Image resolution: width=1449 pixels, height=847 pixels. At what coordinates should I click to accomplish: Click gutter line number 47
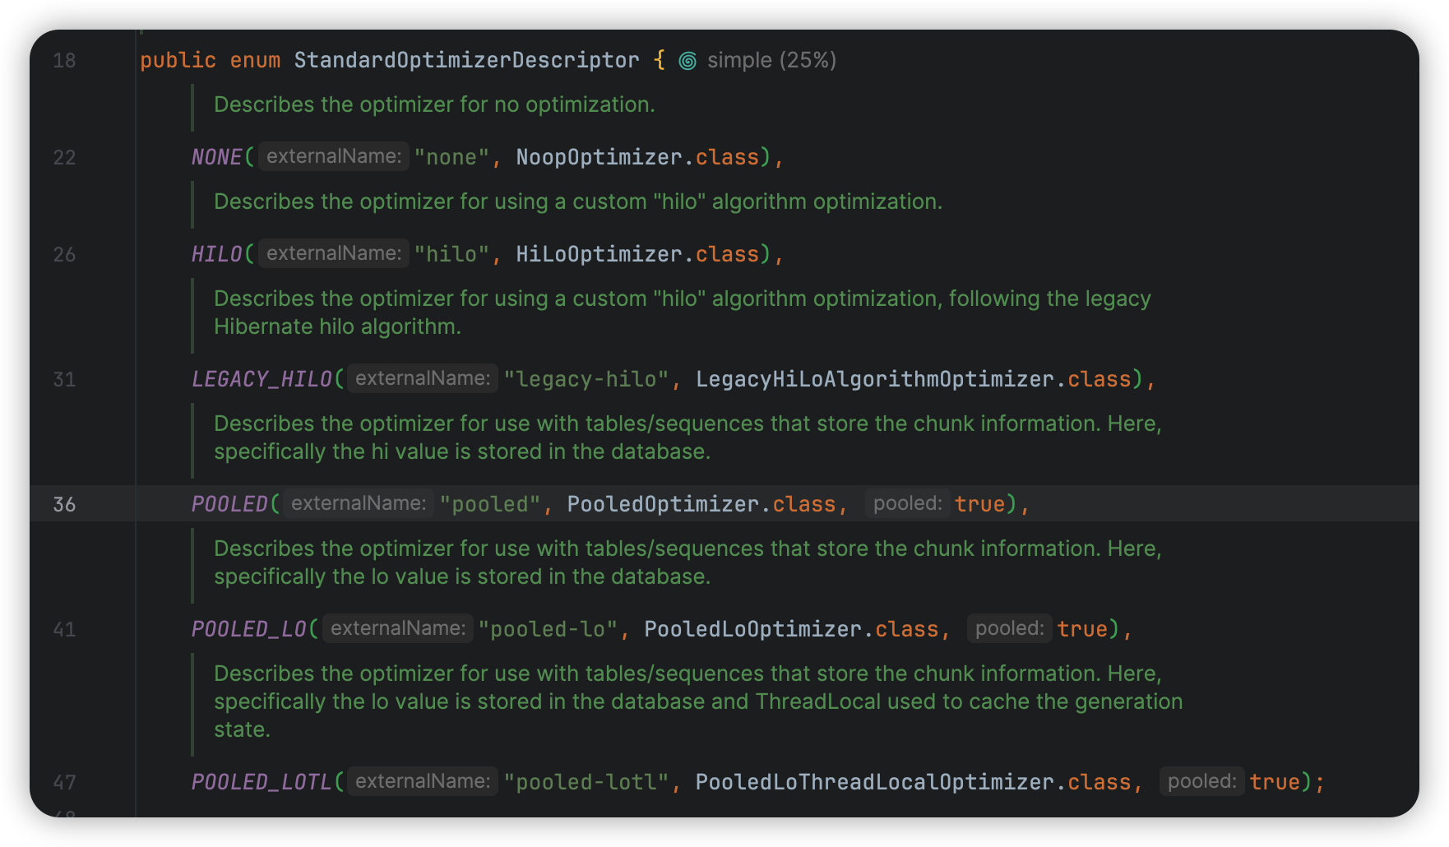pyautogui.click(x=64, y=783)
